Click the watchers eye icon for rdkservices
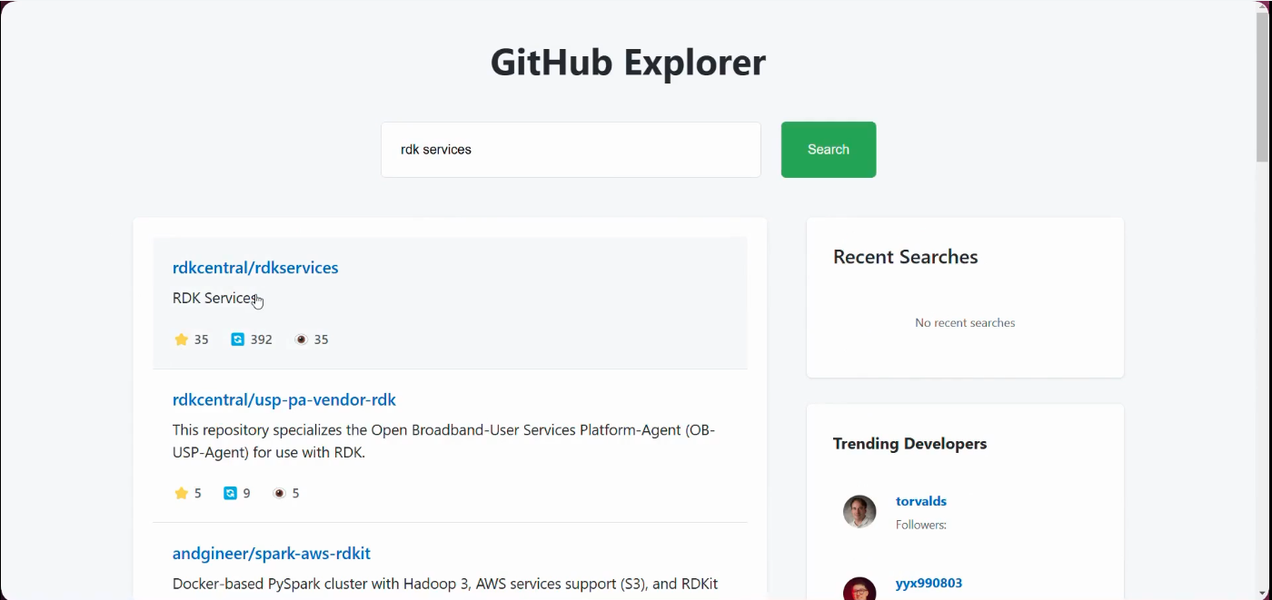 click(x=302, y=339)
